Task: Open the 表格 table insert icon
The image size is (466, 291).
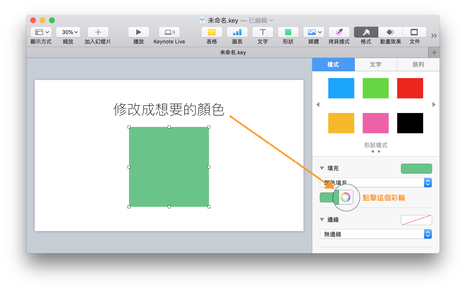Action: click(x=211, y=32)
